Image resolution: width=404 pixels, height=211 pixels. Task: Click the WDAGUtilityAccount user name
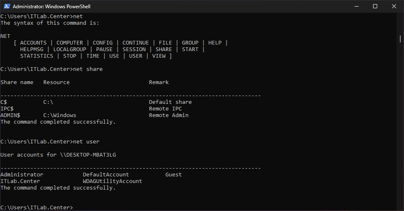pyautogui.click(x=112, y=181)
